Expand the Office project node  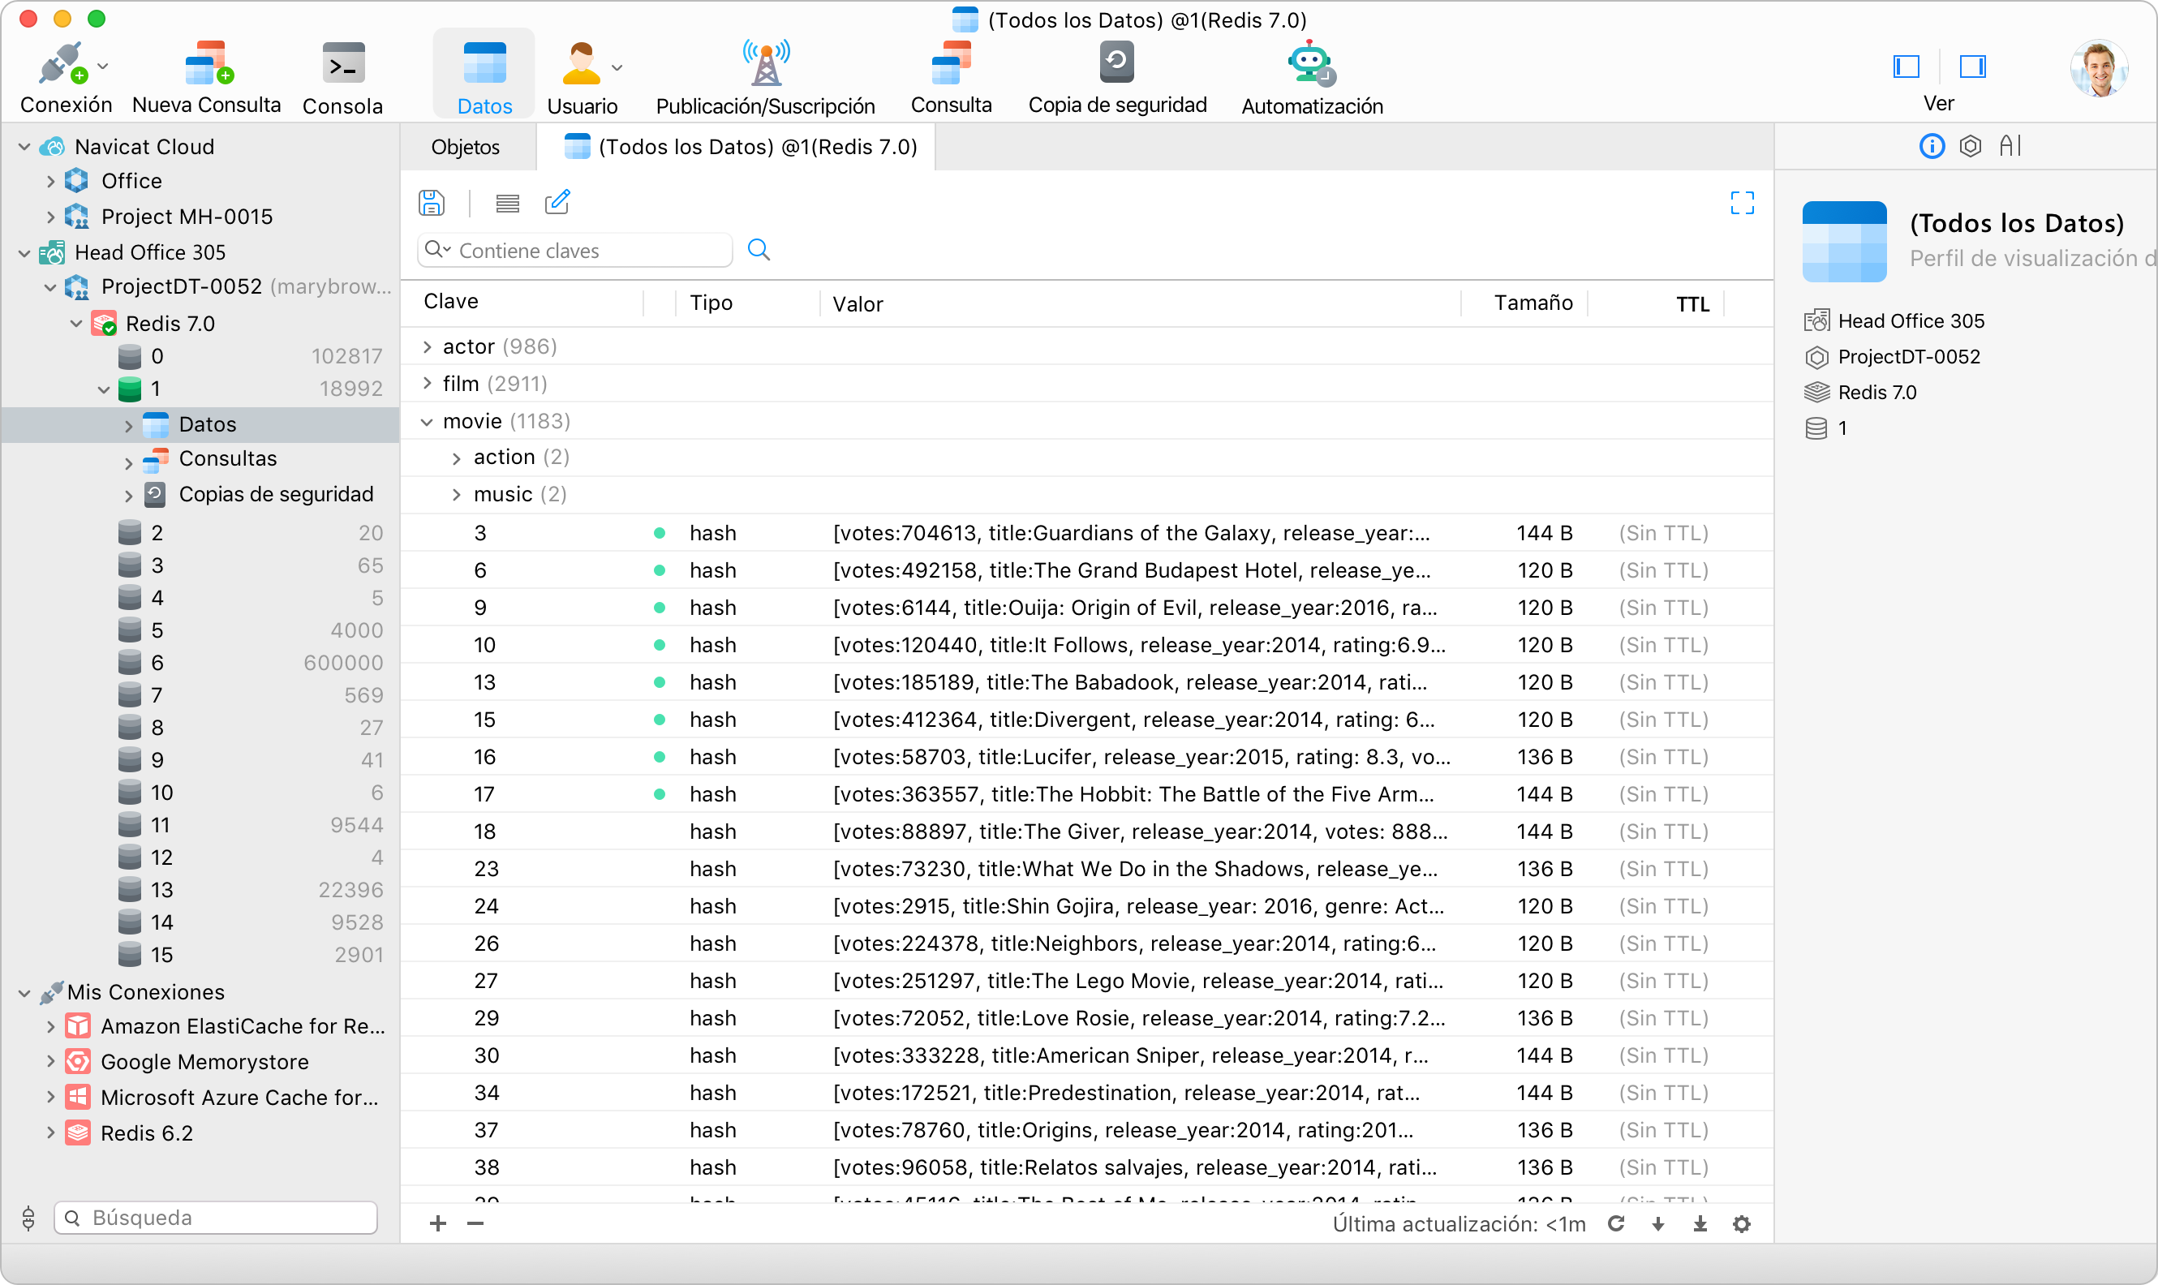pos(50,181)
